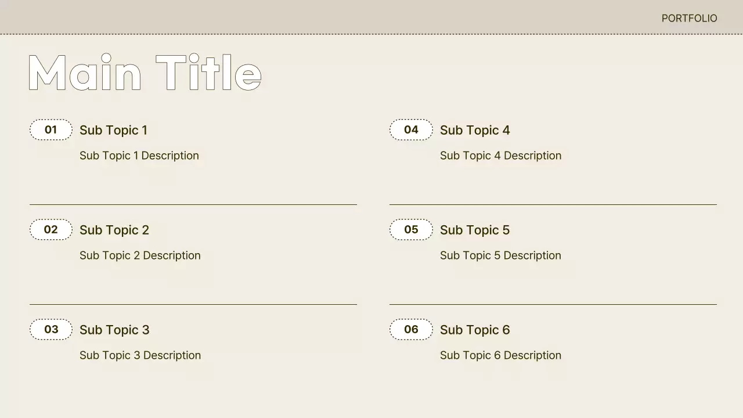Select the Sub Topic 3 heading

click(114, 330)
